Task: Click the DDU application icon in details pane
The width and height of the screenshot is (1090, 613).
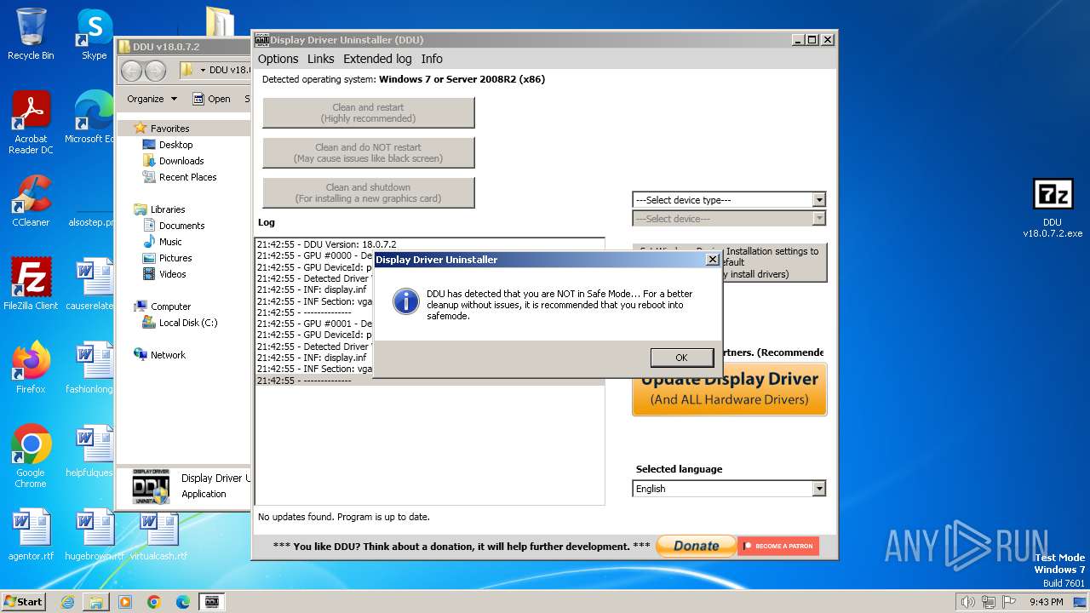Action: tap(151, 486)
